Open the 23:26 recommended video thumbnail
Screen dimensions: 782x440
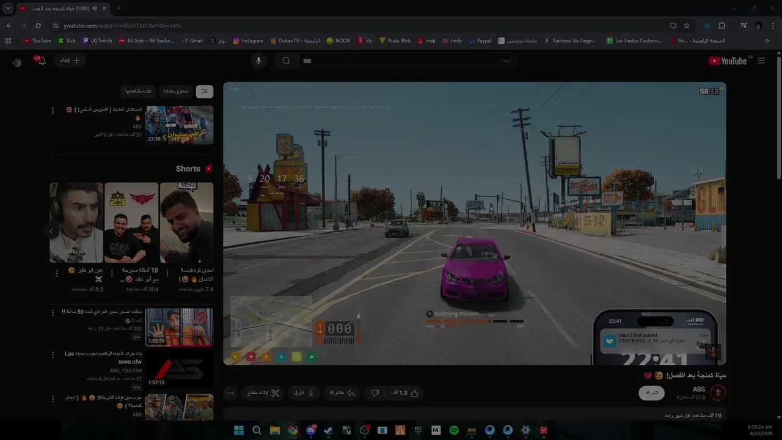[179, 125]
